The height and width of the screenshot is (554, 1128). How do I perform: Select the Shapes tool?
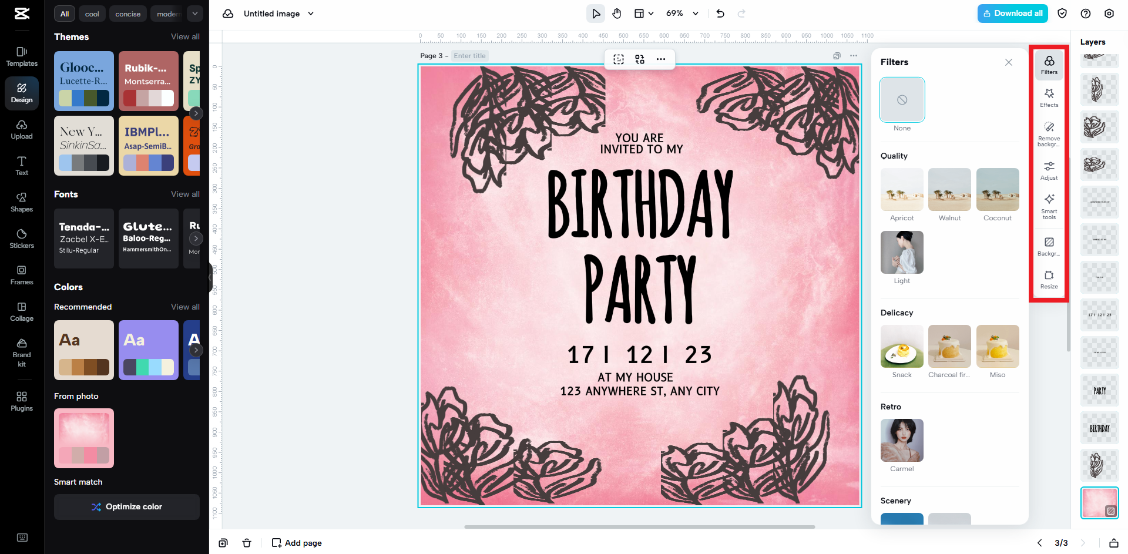pos(21,202)
